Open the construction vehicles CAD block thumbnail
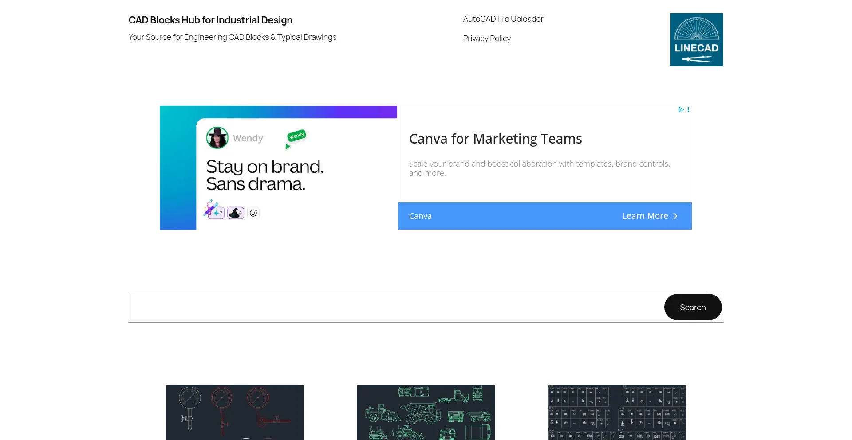 [426, 412]
